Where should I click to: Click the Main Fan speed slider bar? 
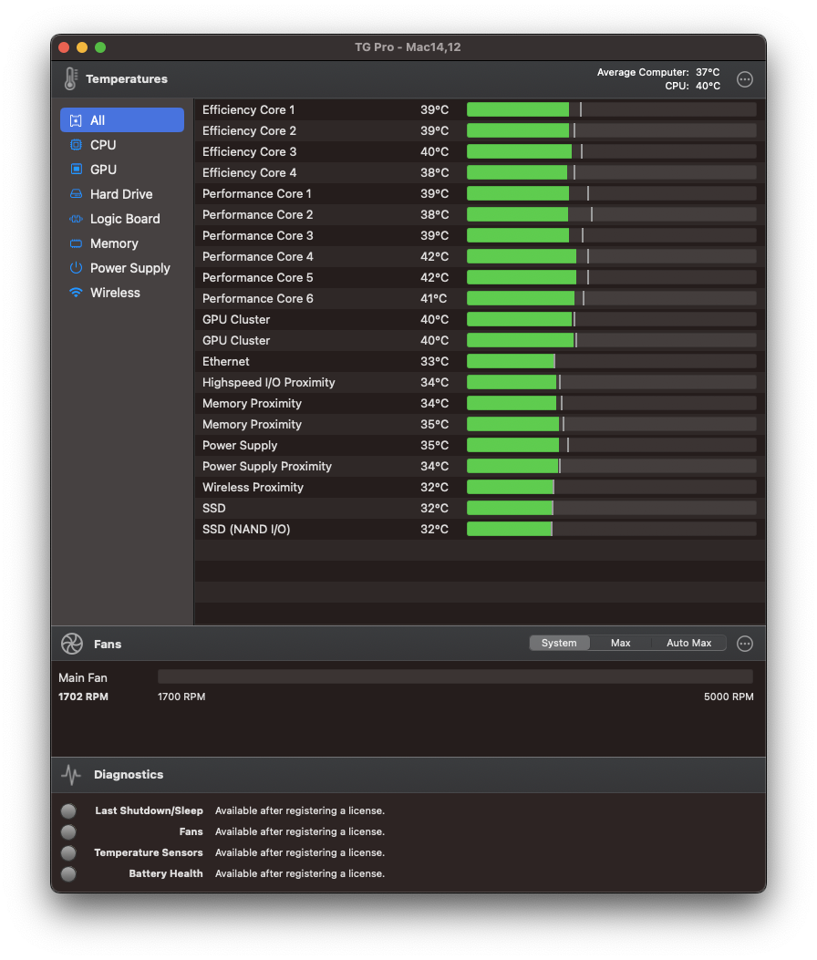click(x=455, y=676)
